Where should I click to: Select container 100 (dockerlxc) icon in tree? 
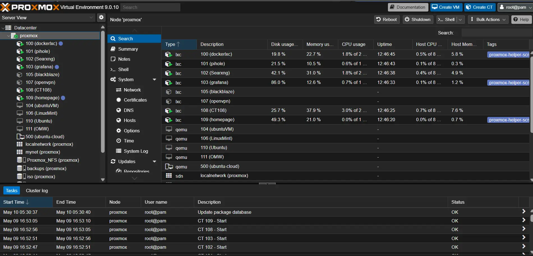20,44
